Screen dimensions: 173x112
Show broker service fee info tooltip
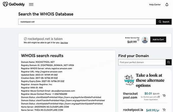click(x=138, y=40)
